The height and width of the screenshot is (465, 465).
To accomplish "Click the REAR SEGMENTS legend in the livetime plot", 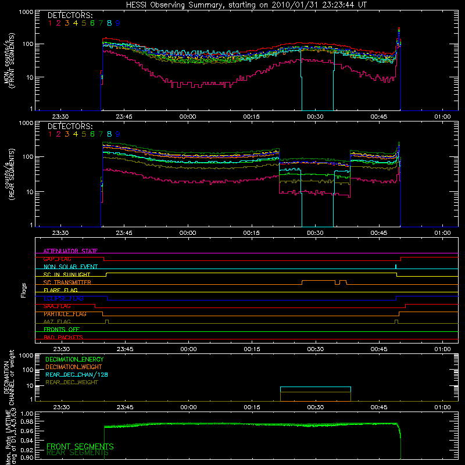I will click(78, 453).
